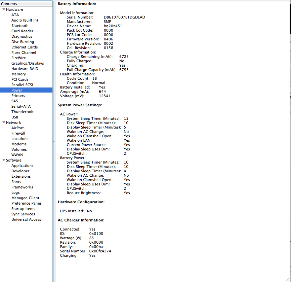
Task: Open AirPort network section
Action: coord(17,128)
